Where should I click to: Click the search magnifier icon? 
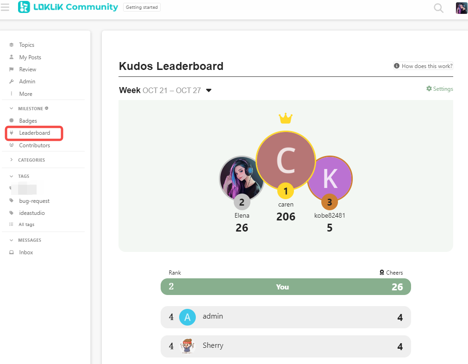(438, 8)
